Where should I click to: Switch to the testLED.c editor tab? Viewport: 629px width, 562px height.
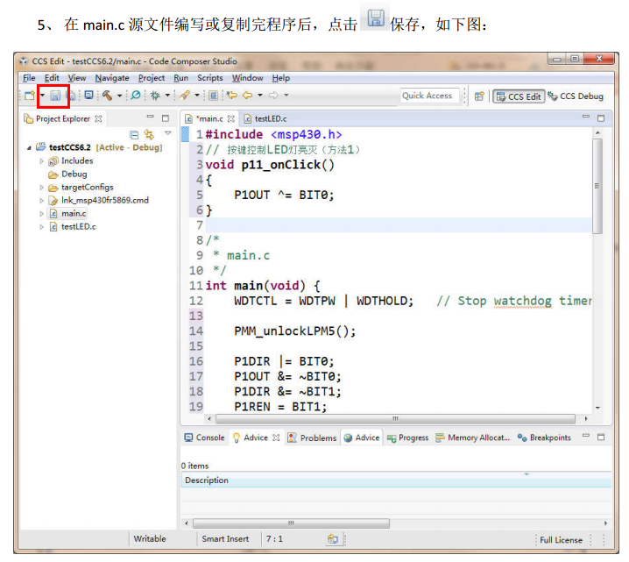tap(265, 119)
